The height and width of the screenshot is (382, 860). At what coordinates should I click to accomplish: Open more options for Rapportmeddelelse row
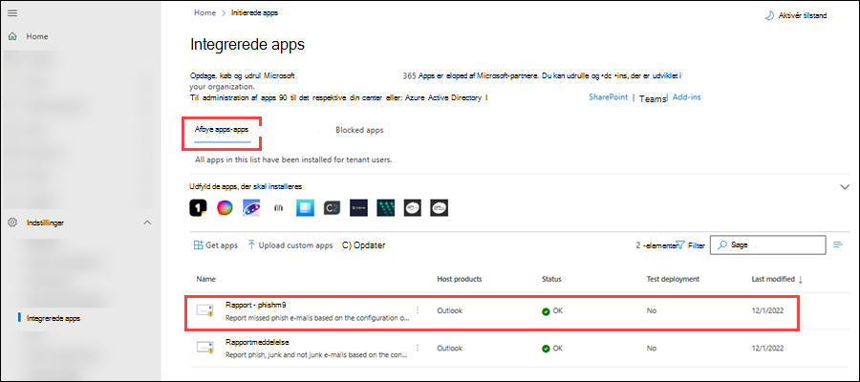418,348
